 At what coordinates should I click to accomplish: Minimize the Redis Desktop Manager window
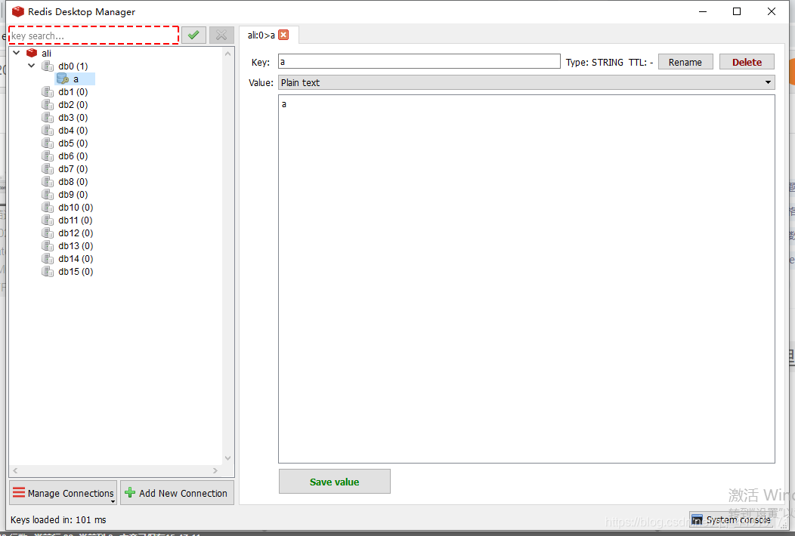point(703,11)
